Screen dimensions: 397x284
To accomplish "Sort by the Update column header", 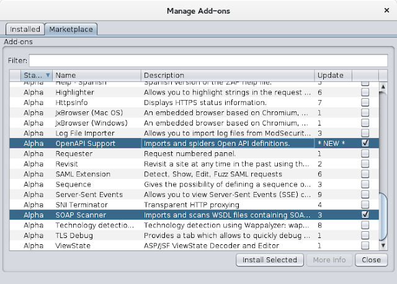I will [333, 75].
